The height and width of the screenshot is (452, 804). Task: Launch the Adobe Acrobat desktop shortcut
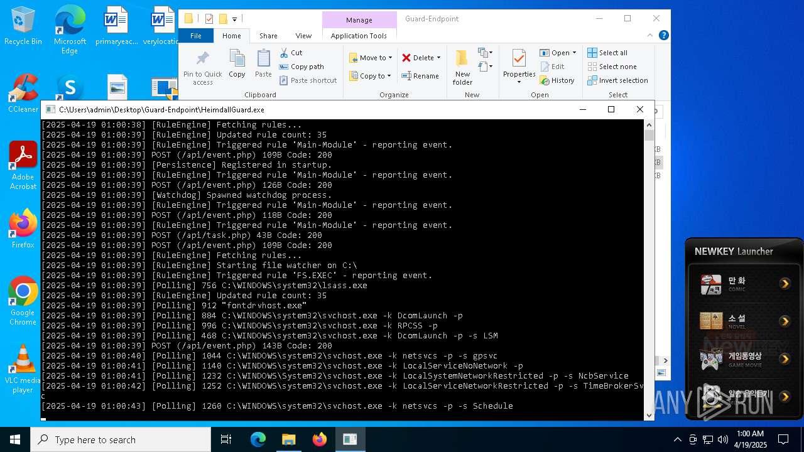click(23, 165)
